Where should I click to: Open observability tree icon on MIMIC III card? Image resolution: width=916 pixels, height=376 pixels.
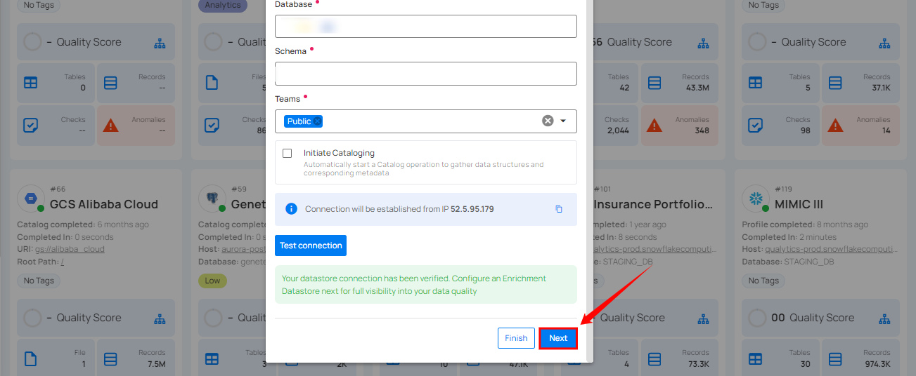click(x=885, y=318)
